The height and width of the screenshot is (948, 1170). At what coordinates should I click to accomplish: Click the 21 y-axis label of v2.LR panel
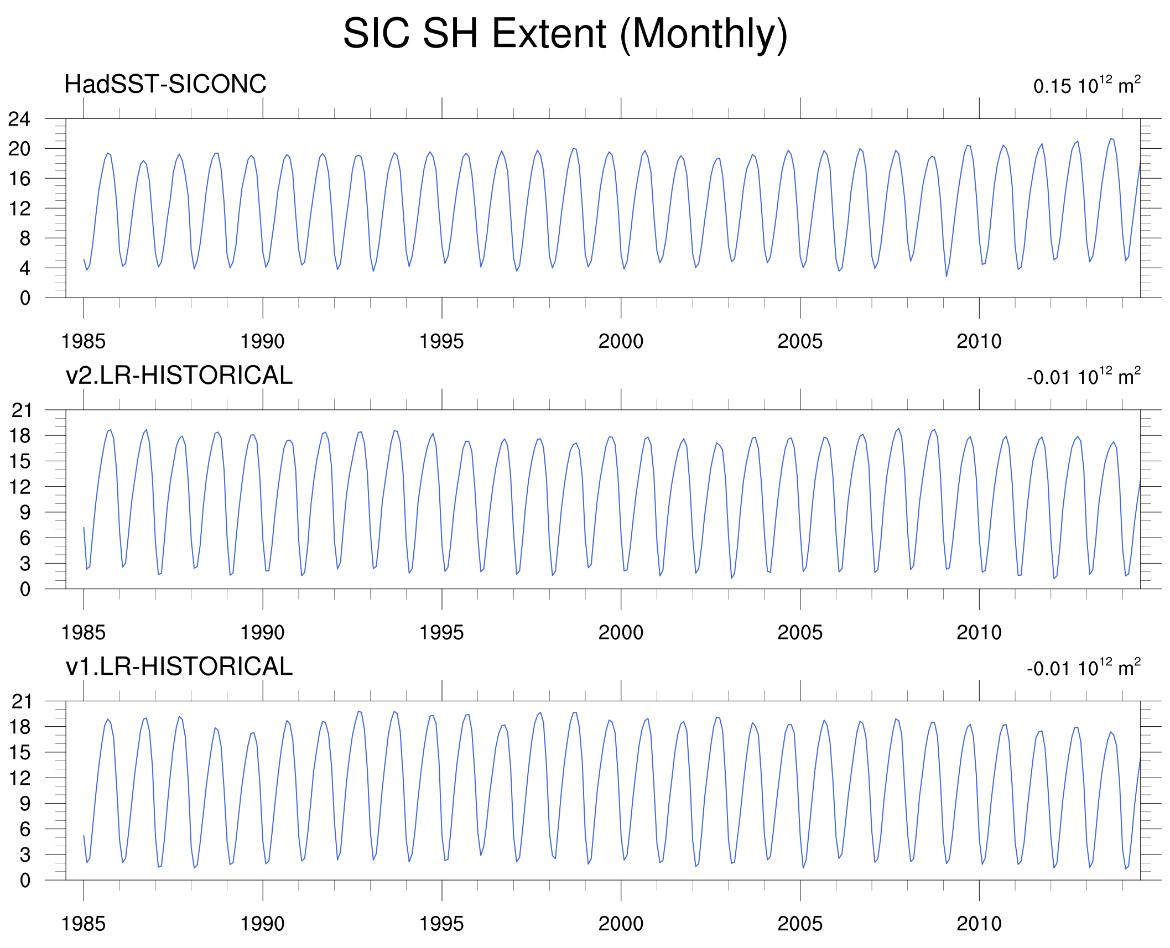click(22, 410)
